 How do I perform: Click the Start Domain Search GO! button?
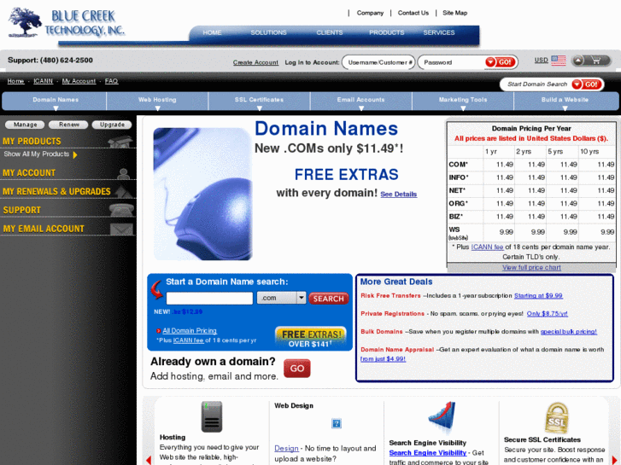click(588, 84)
